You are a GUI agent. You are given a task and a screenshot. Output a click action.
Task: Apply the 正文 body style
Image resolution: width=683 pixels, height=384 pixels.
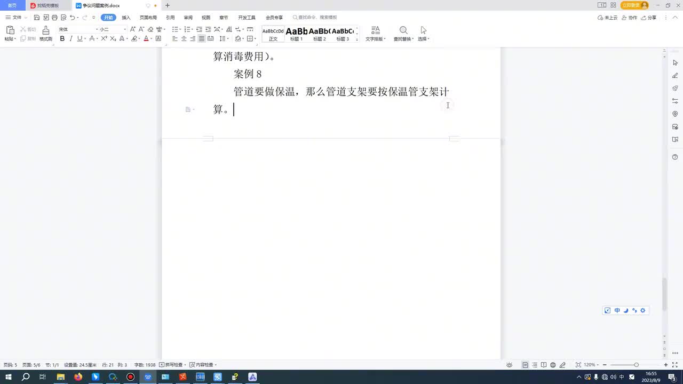coord(273,34)
